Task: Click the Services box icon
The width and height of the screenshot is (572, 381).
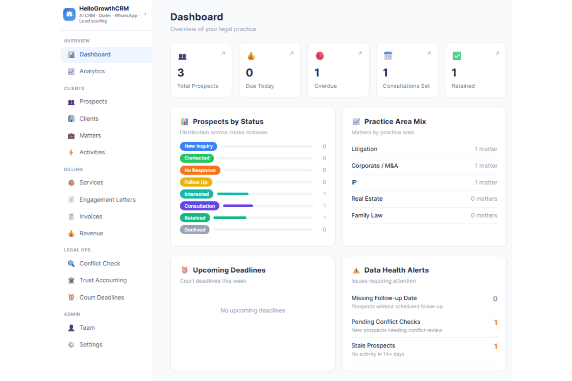Action: click(71, 183)
